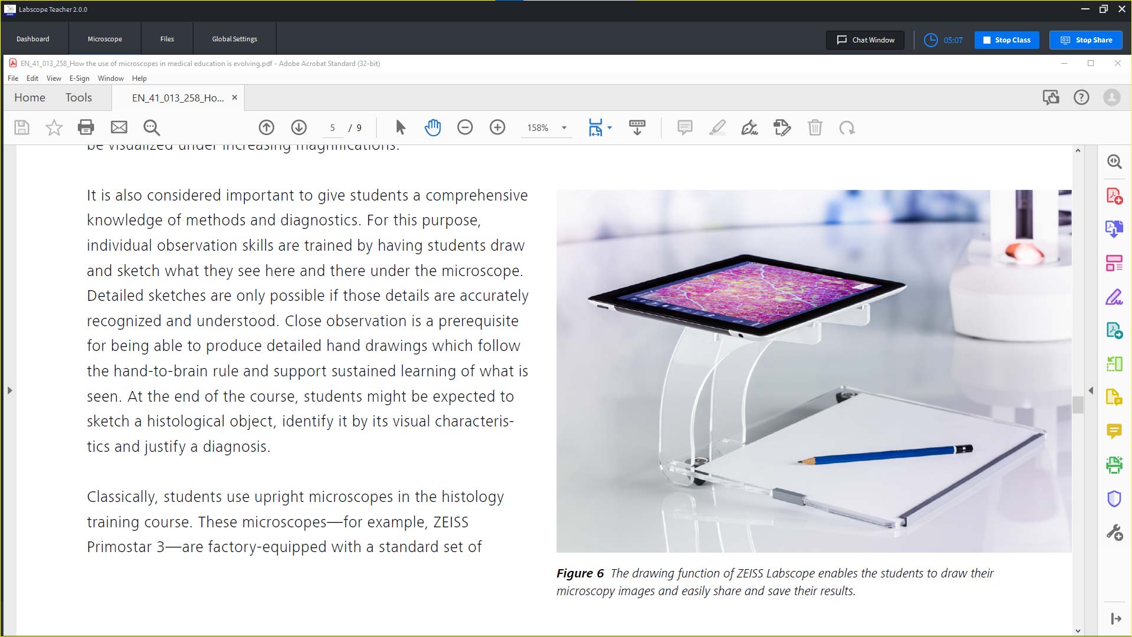Select the Erase annotation tool
1132x637 pixels.
[814, 127]
